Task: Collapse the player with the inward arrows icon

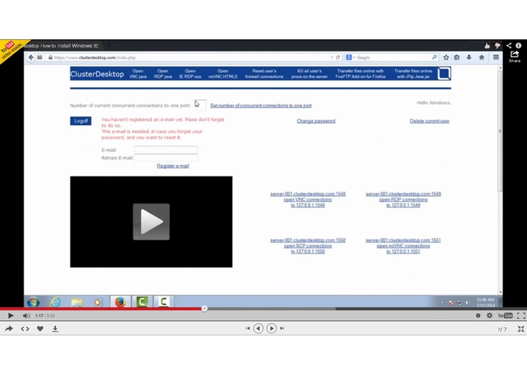Action: tap(521, 329)
